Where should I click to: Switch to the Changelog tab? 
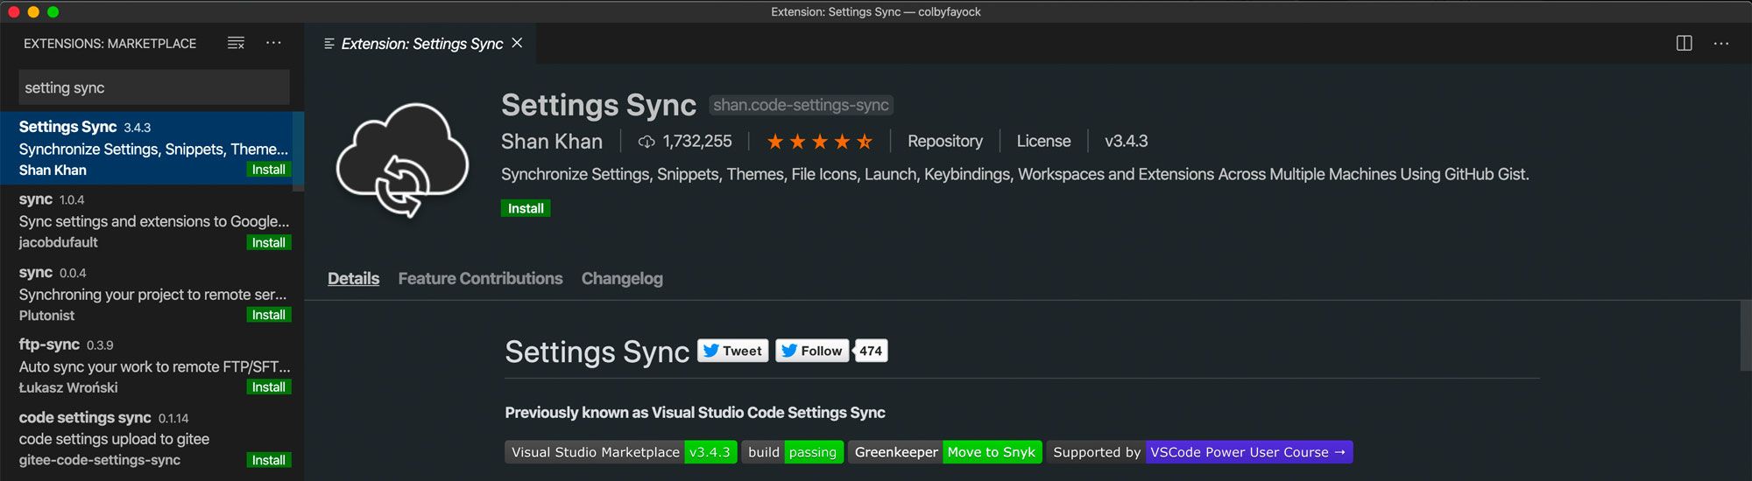pos(622,278)
